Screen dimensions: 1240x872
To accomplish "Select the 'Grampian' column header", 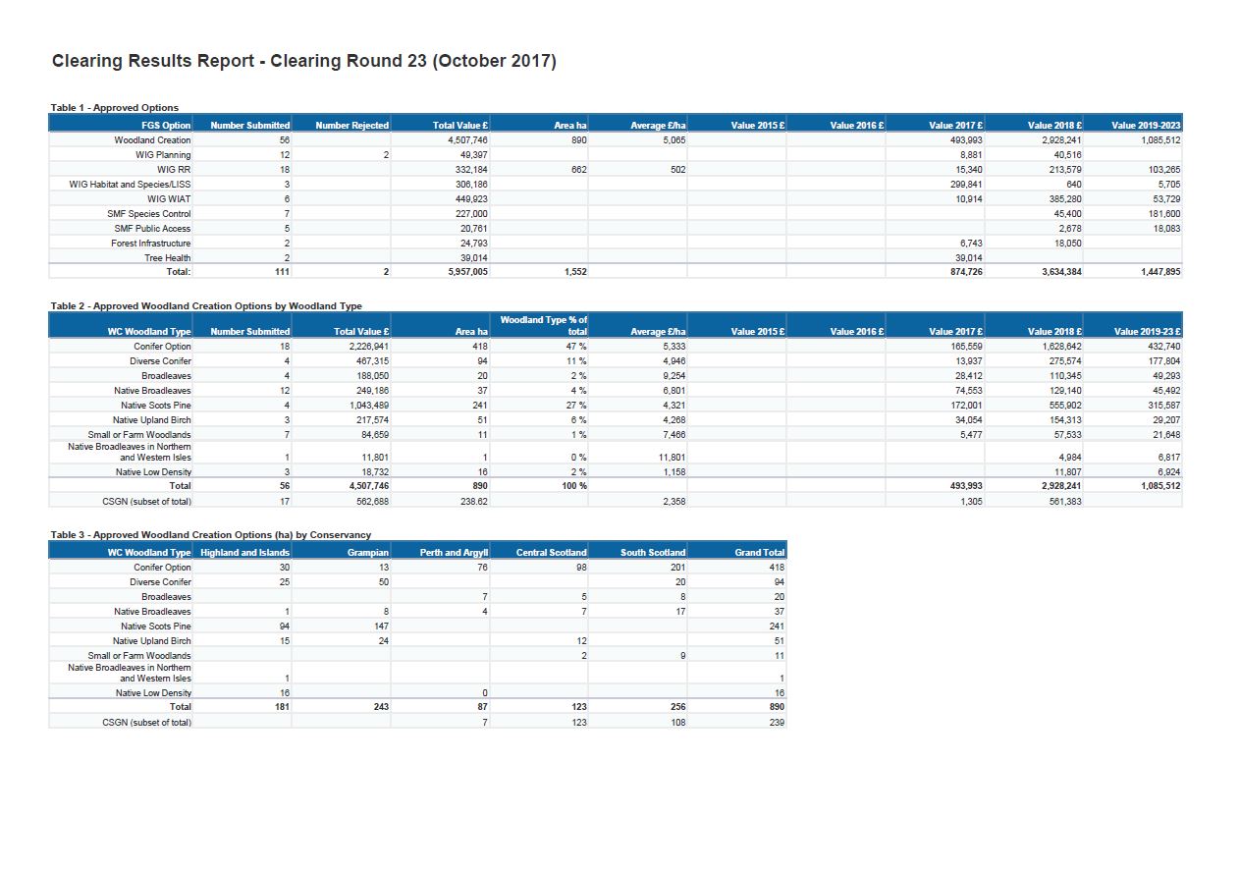I will click(367, 553).
